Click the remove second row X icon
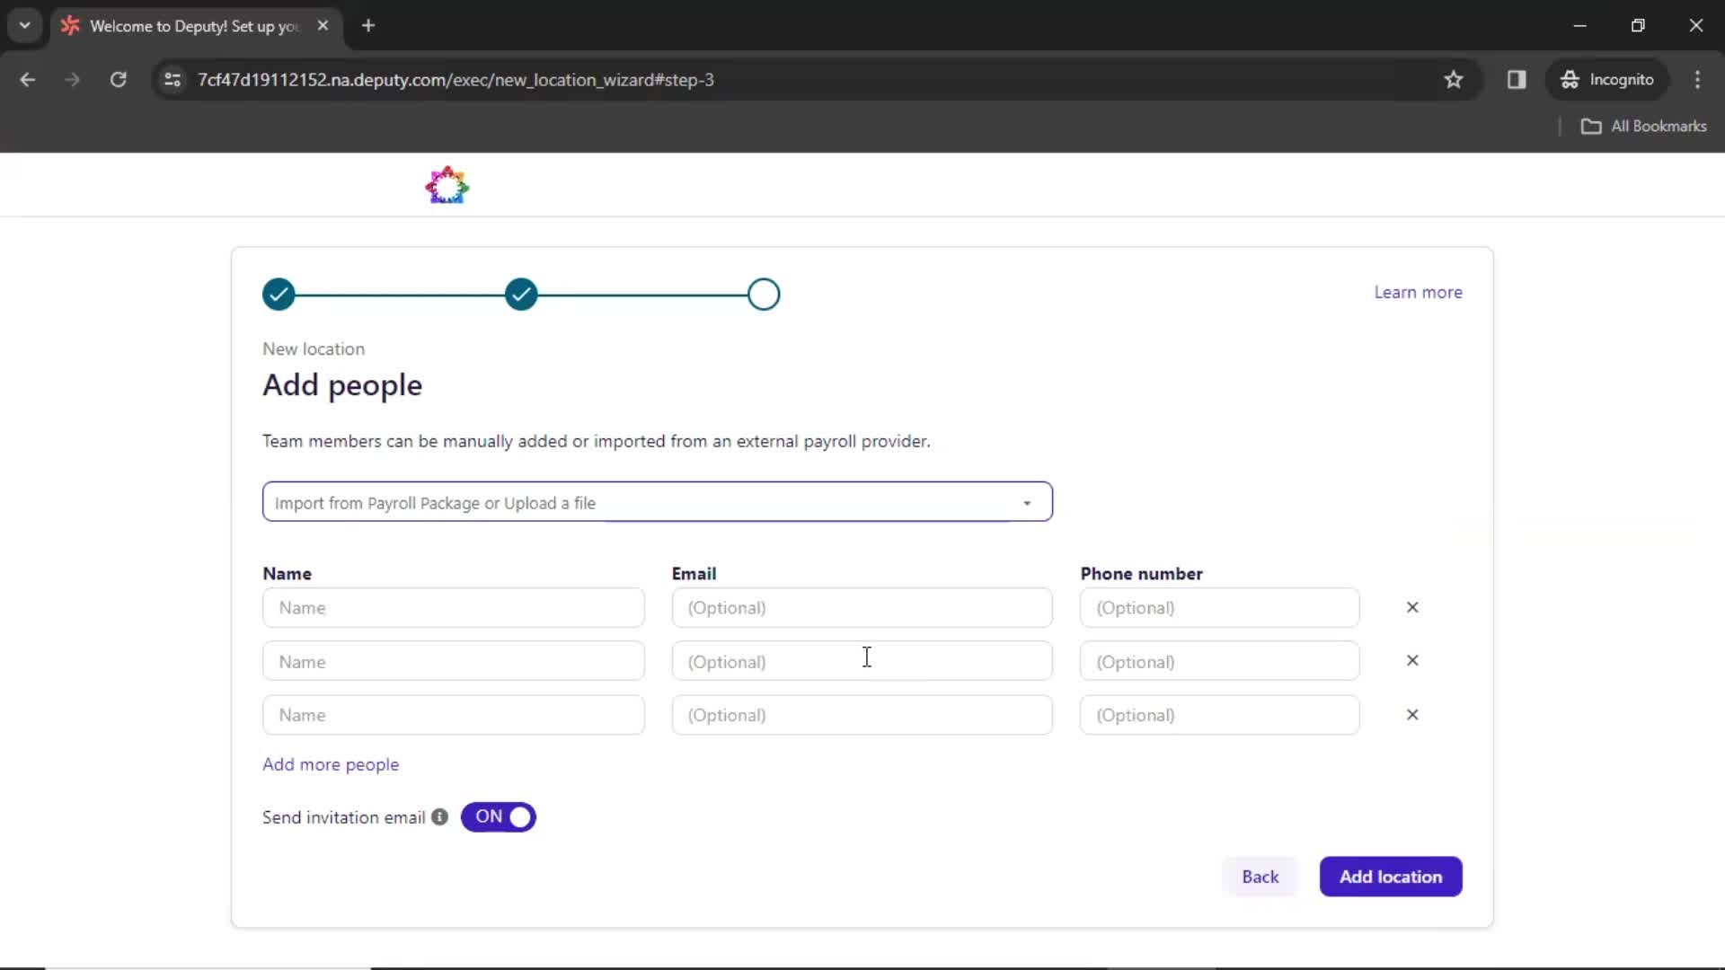 tap(1412, 661)
